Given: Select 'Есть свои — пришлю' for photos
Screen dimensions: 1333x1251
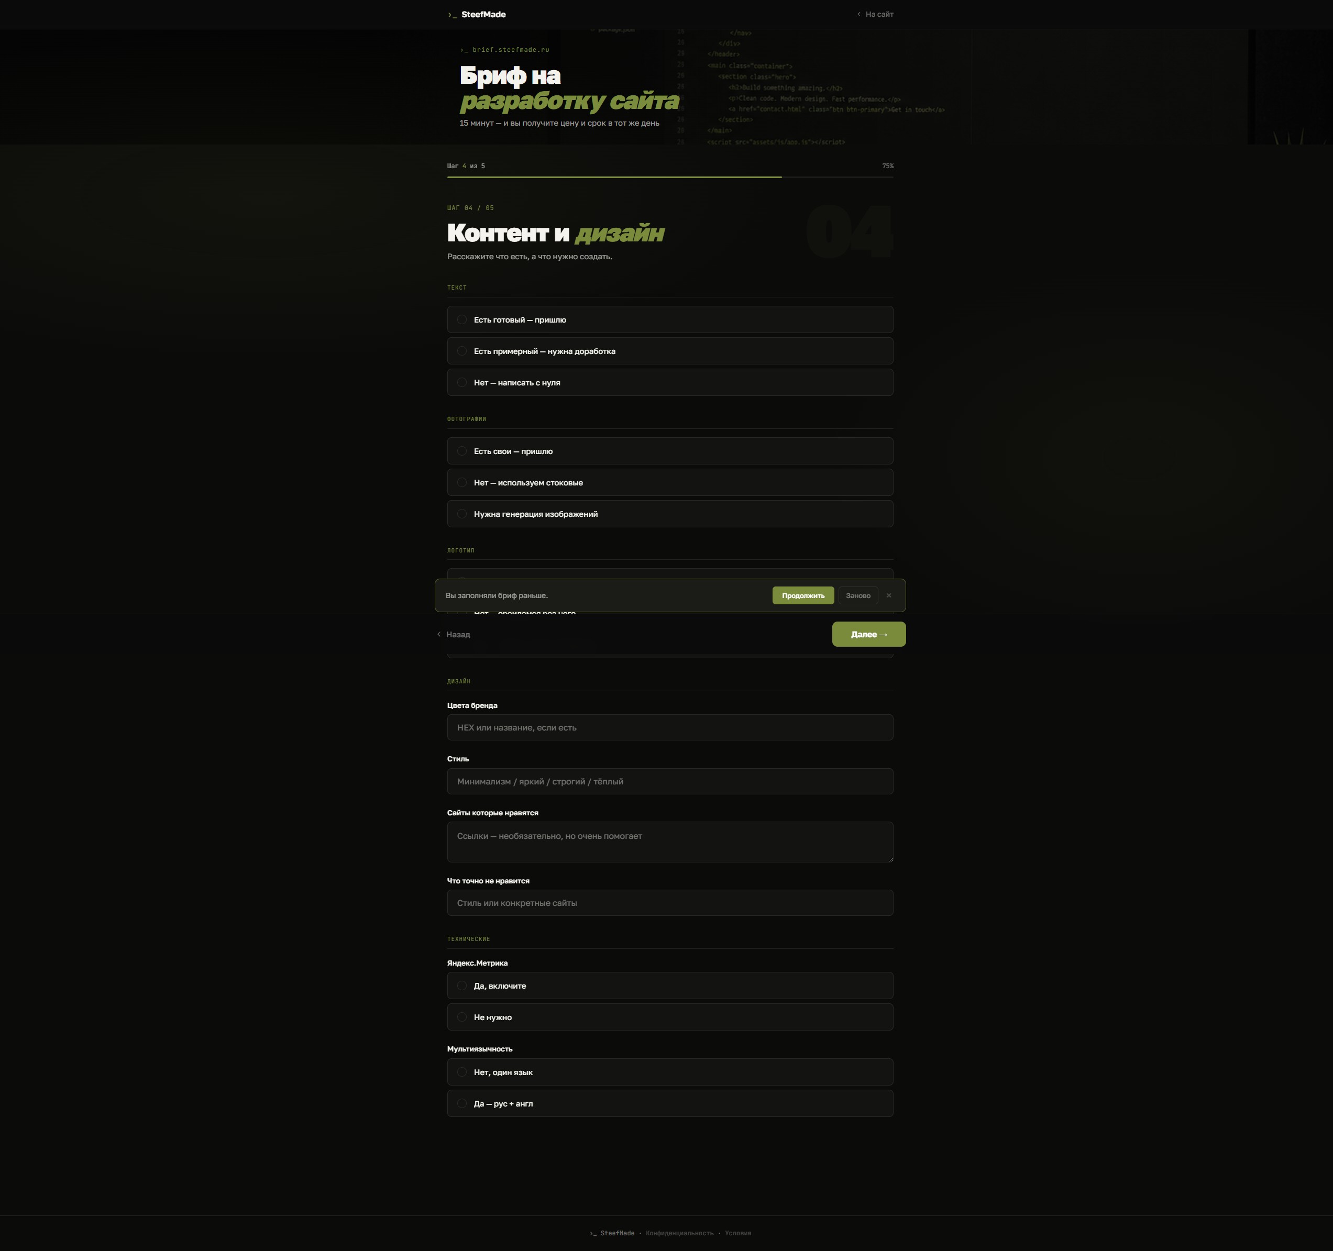Looking at the screenshot, I should pyautogui.click(x=670, y=451).
